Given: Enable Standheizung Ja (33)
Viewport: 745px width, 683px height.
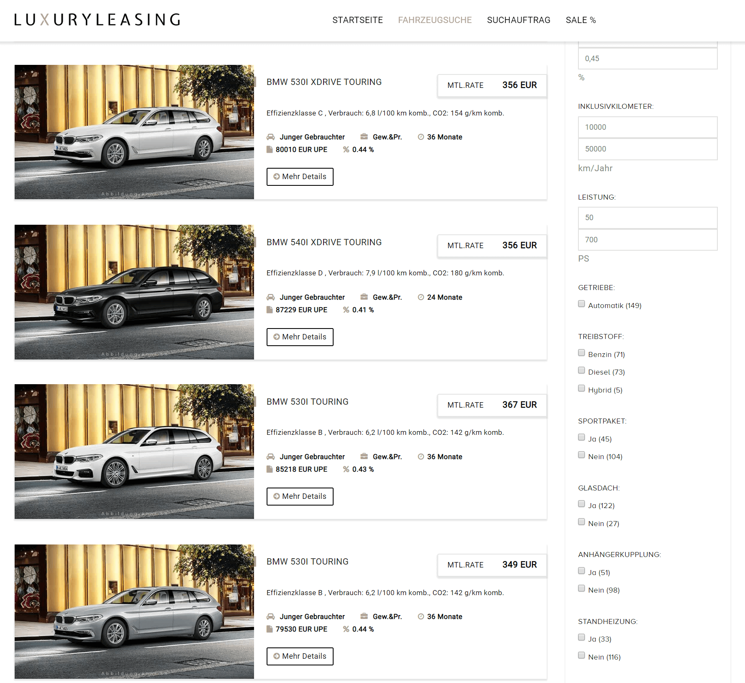Looking at the screenshot, I should coord(581,637).
